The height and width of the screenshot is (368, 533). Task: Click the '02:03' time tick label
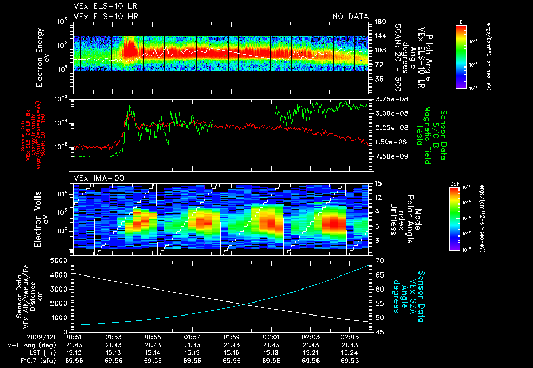(311, 337)
